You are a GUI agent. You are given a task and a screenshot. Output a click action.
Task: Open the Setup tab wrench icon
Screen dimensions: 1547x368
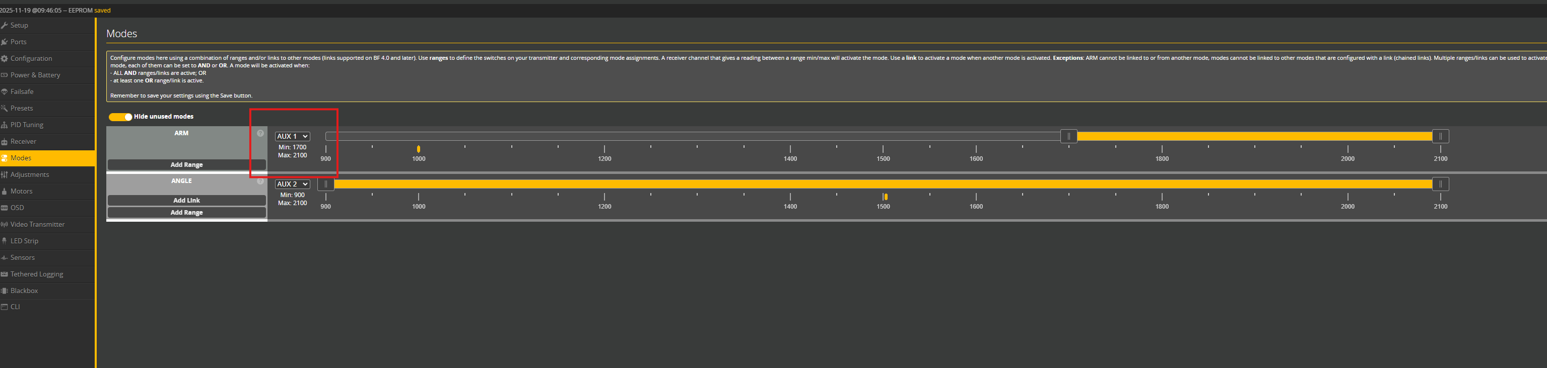4,25
